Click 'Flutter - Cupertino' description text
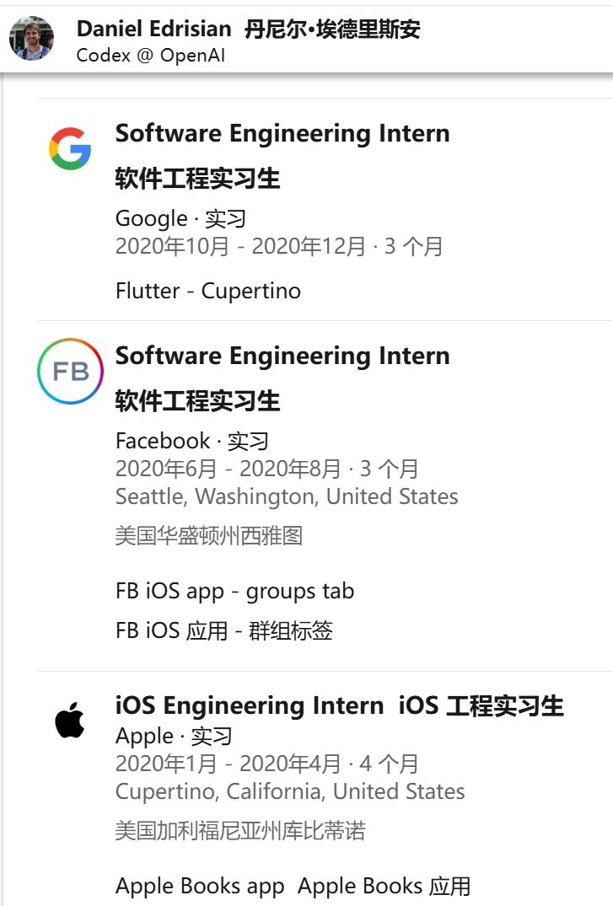This screenshot has width=613, height=906. pyautogui.click(x=207, y=291)
